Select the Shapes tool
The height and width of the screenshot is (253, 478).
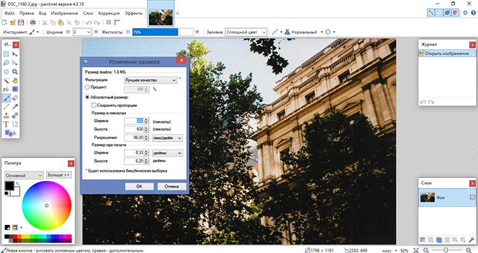coord(10,133)
